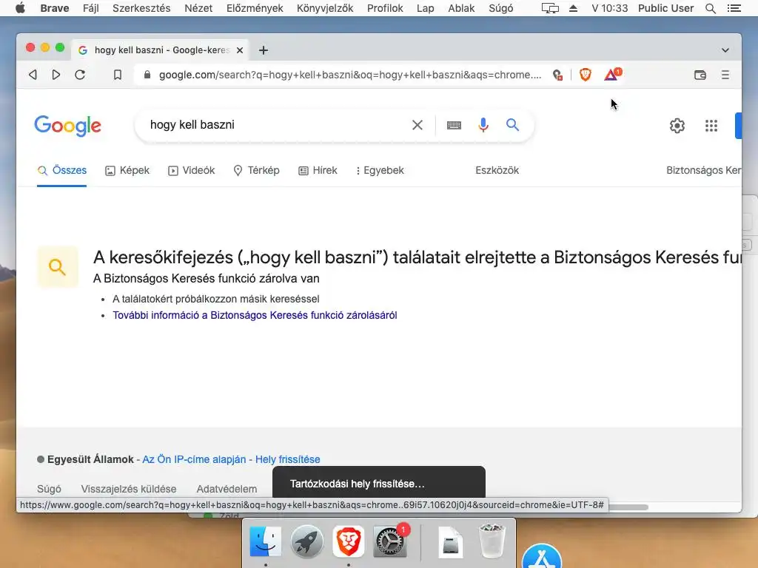Switch to the Képek tab

(127, 171)
